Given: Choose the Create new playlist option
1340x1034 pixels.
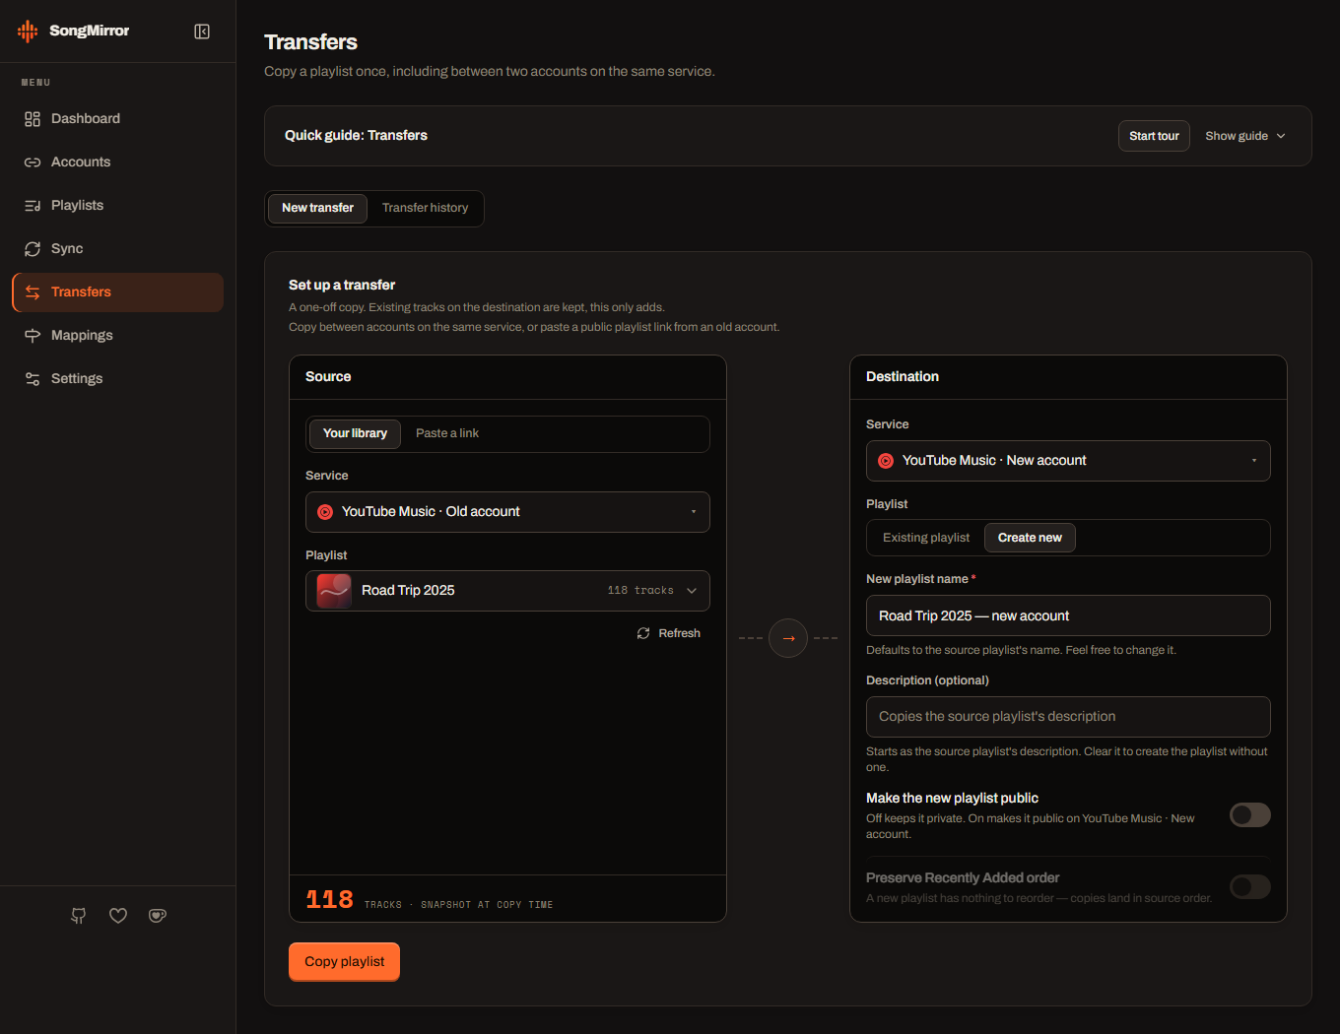Looking at the screenshot, I should 1030,538.
